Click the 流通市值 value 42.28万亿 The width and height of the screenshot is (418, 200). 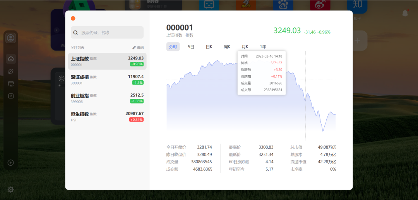[327, 162]
